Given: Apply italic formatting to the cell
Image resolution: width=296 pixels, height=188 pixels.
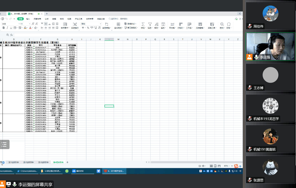Looking at the screenshot, I should click(7, 28).
